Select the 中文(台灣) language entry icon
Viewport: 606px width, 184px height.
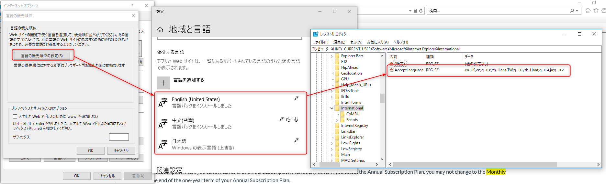[x=163, y=123]
